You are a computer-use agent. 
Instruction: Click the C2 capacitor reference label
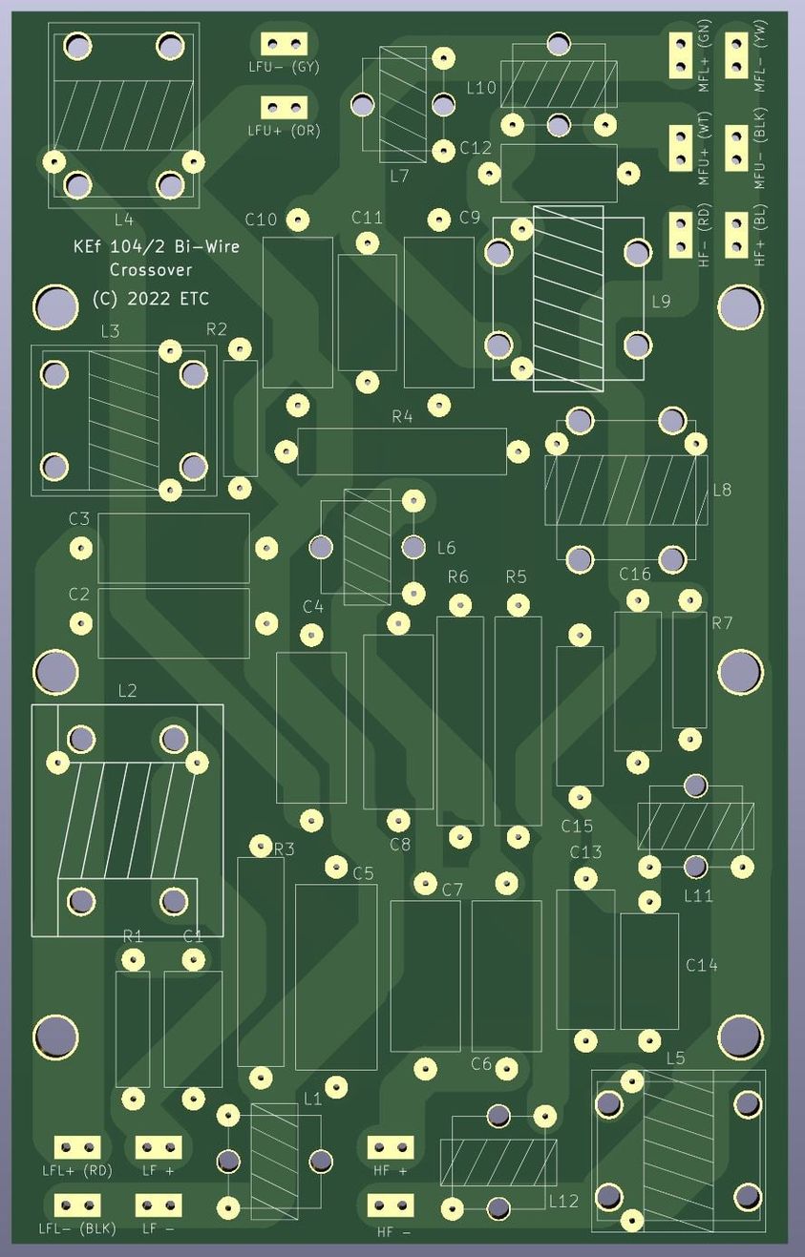point(79,594)
